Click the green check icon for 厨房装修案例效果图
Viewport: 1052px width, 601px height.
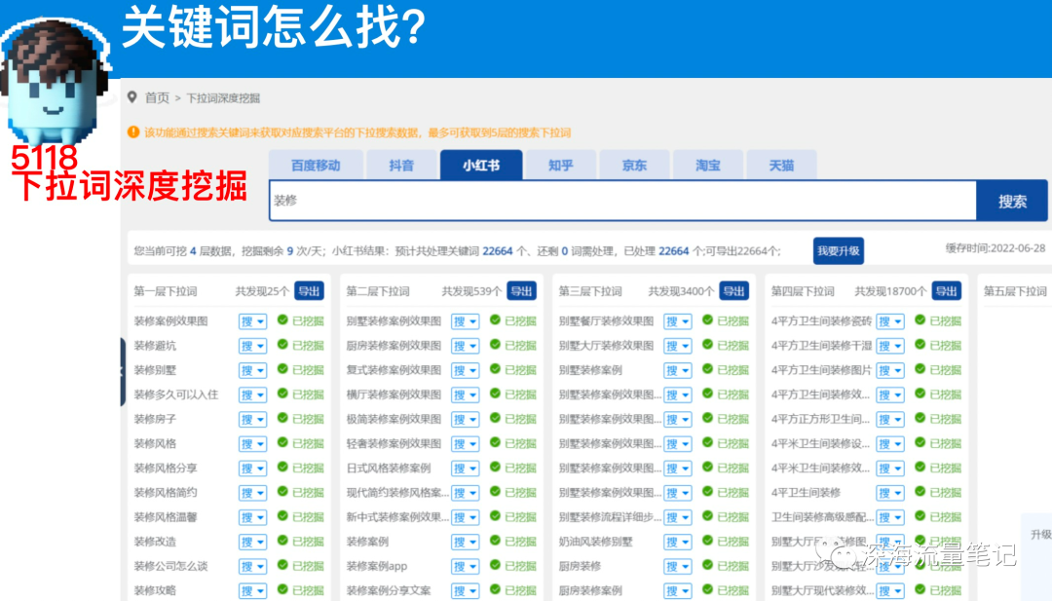495,345
